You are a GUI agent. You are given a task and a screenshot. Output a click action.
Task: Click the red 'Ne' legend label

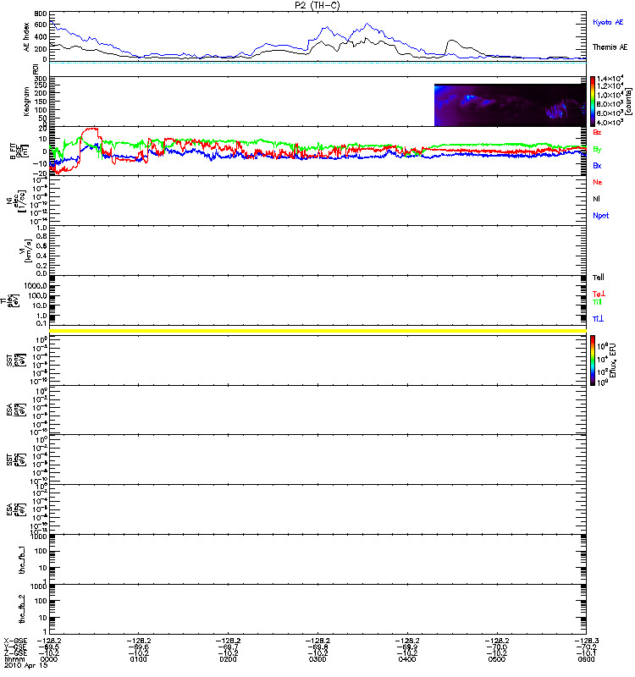[x=598, y=182]
